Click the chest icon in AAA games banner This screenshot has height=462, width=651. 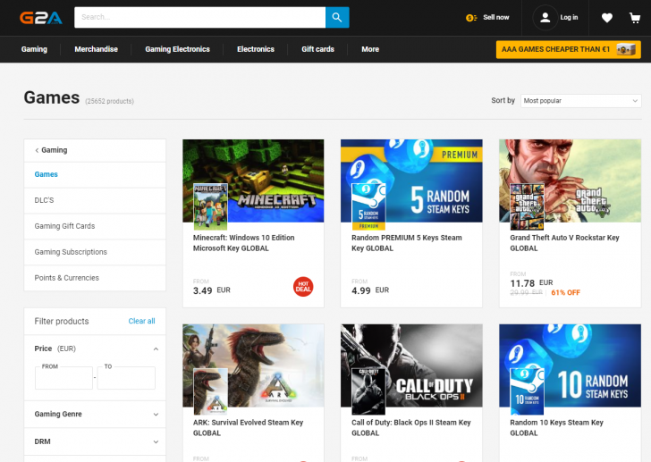click(626, 49)
